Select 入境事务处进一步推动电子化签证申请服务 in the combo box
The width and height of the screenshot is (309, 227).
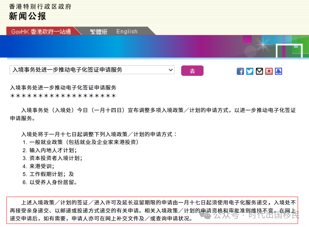[x=92, y=70]
